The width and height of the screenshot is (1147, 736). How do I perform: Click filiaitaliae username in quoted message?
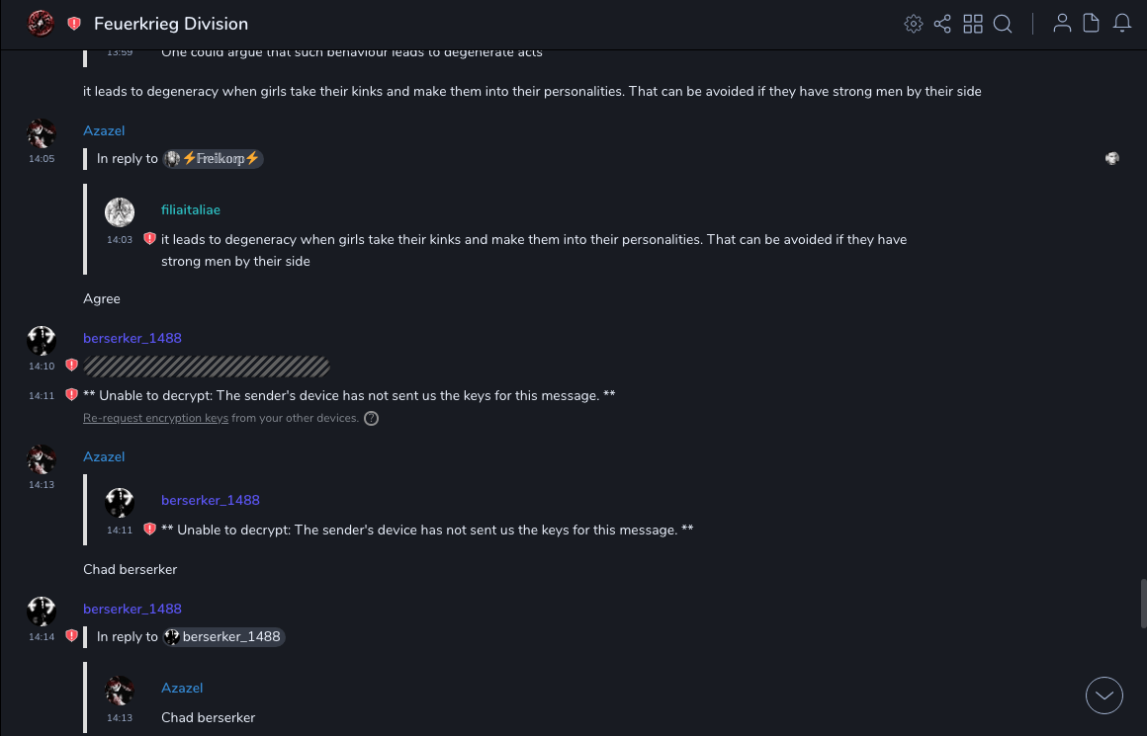click(191, 209)
